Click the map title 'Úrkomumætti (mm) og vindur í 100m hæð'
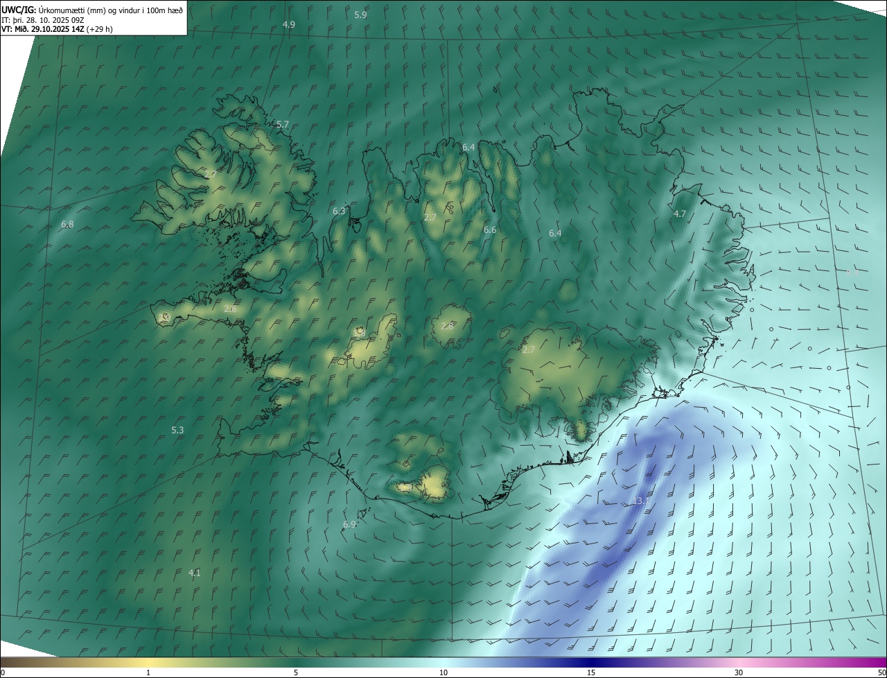887x678 pixels. pyautogui.click(x=110, y=10)
